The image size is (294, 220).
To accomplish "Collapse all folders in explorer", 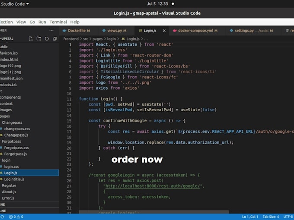I will tap(55, 39).
